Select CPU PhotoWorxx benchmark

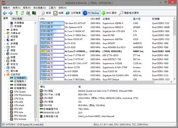(x=21, y=95)
